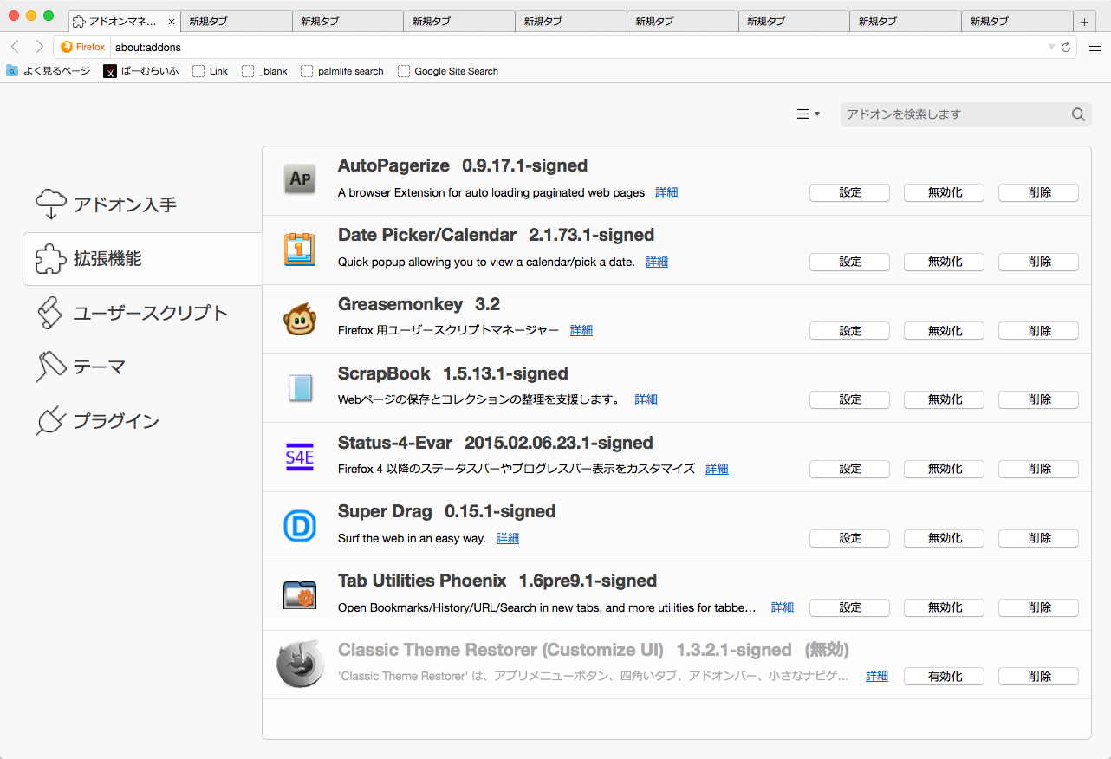1111x759 pixels.
Task: Open 詳細 link for Greasemonkey
Action: coord(581,330)
